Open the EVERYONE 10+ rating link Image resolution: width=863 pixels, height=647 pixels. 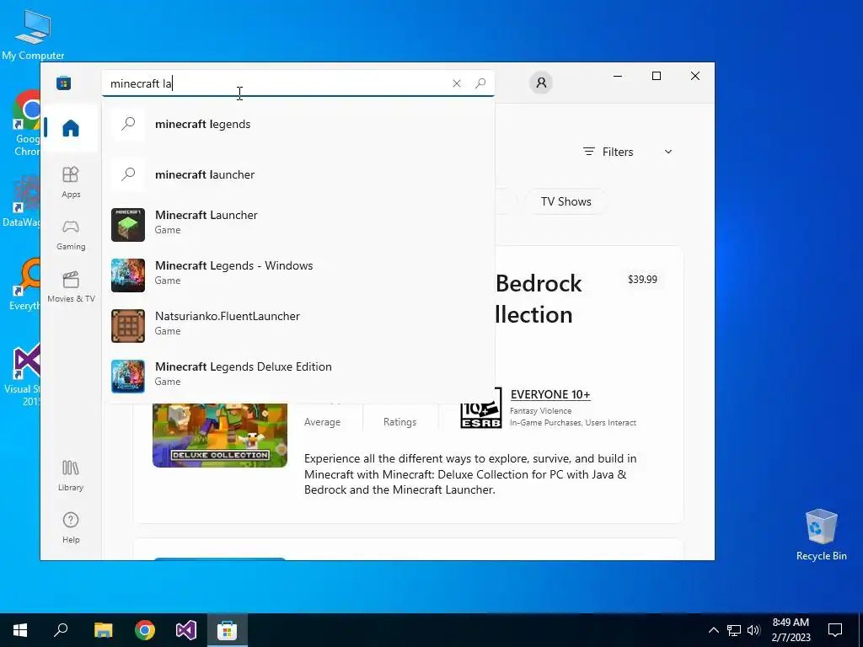point(550,394)
